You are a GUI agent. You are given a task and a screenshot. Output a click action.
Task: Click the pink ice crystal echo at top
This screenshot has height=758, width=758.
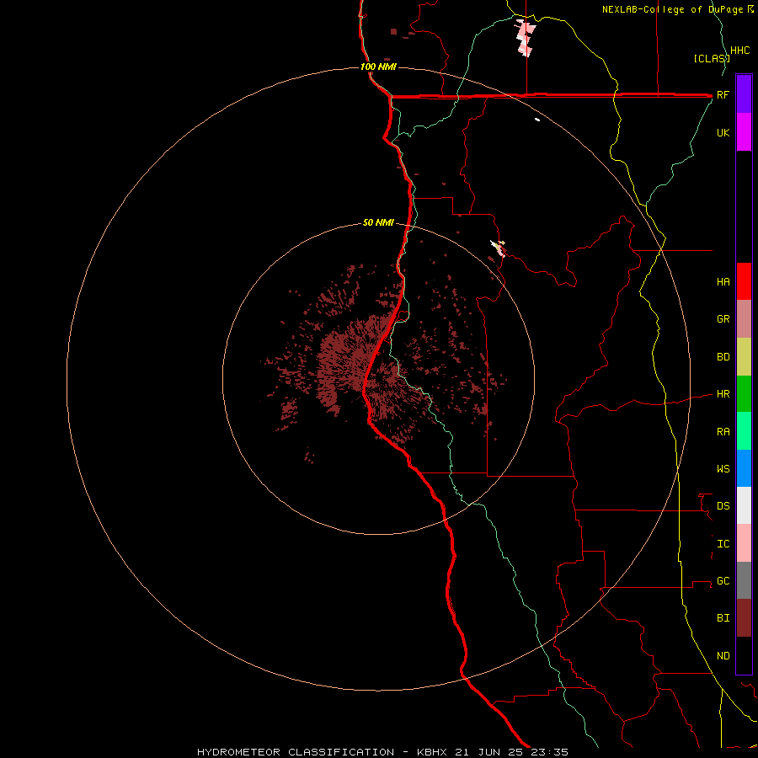[x=526, y=38]
